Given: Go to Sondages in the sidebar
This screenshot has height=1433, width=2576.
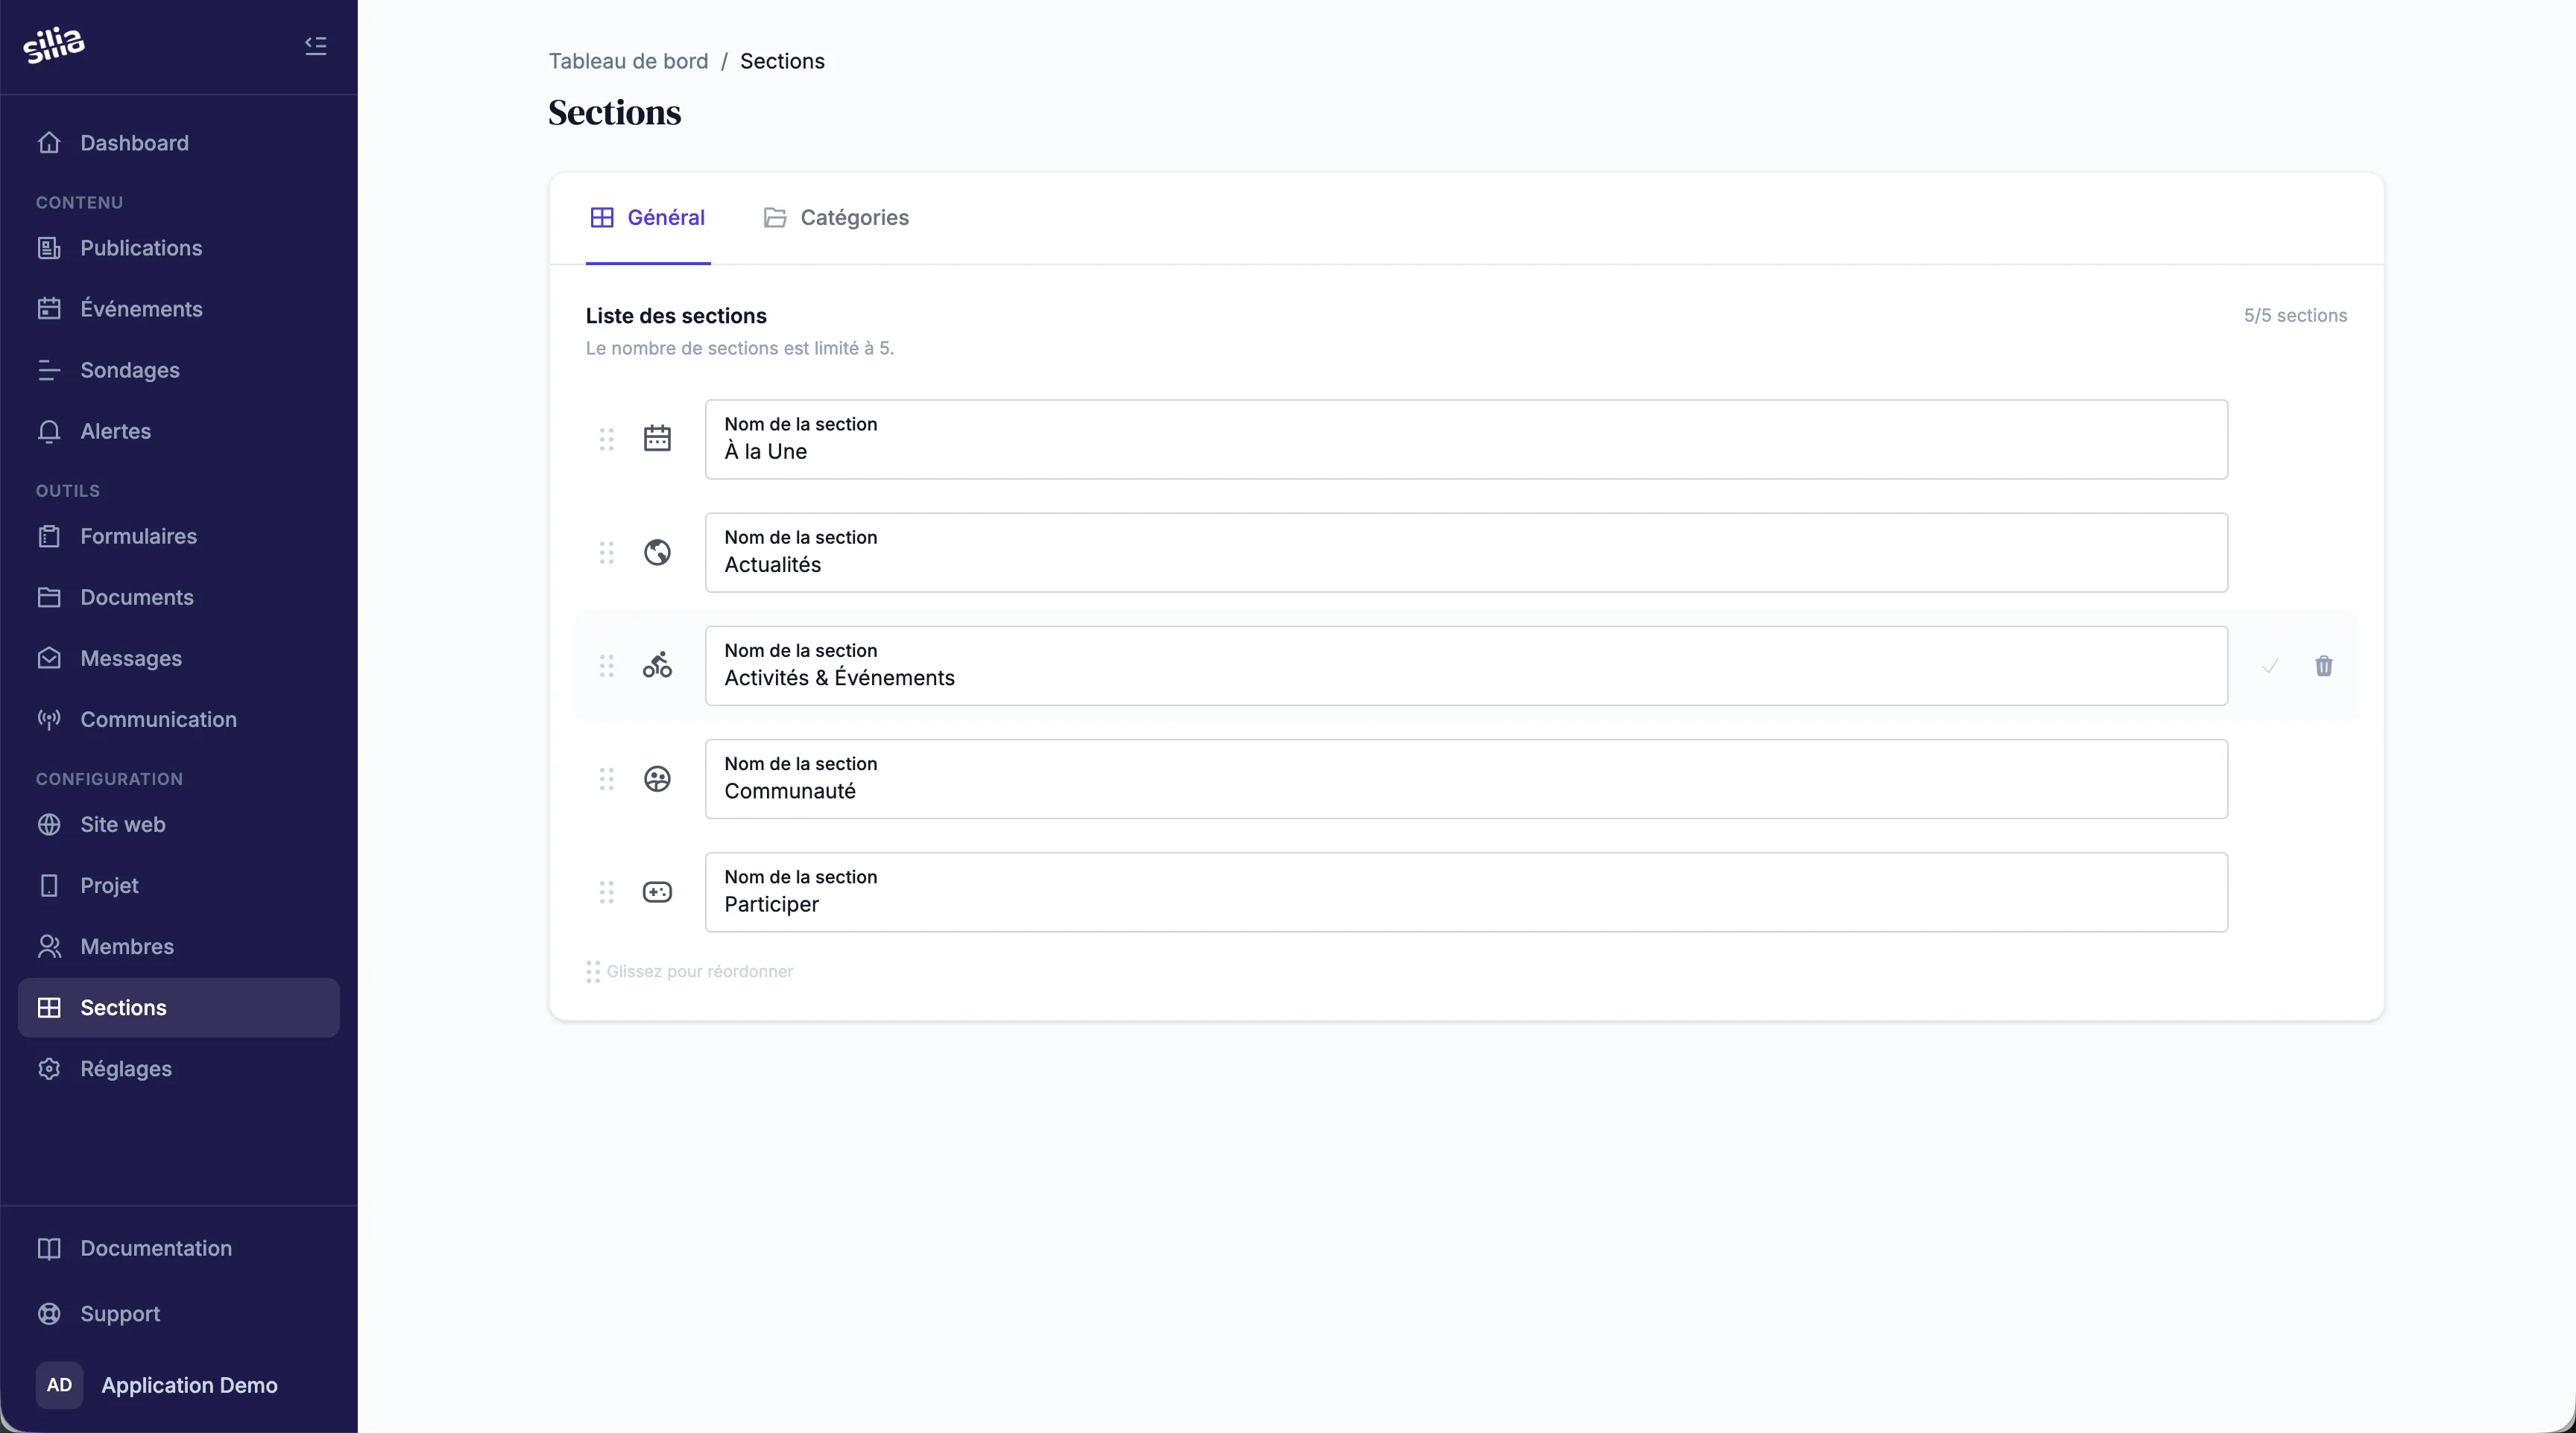Looking at the screenshot, I should (x=130, y=369).
